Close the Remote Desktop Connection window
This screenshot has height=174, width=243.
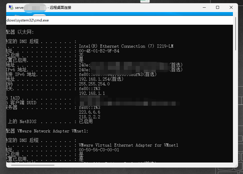click(x=231, y=7)
